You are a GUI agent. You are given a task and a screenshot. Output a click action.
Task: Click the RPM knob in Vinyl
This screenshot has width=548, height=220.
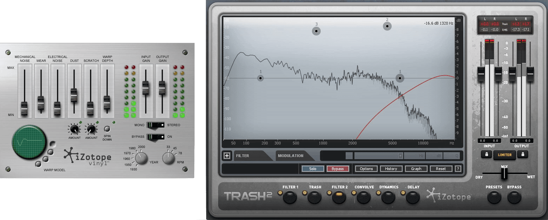click(x=169, y=158)
